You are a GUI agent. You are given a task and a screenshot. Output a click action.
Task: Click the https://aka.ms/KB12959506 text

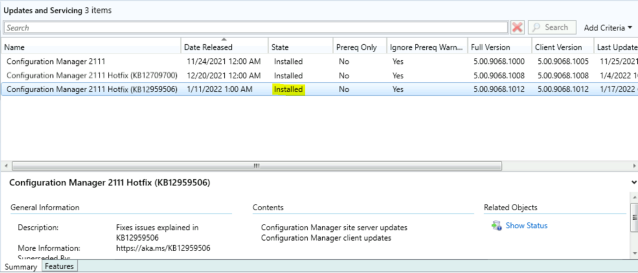(163, 248)
